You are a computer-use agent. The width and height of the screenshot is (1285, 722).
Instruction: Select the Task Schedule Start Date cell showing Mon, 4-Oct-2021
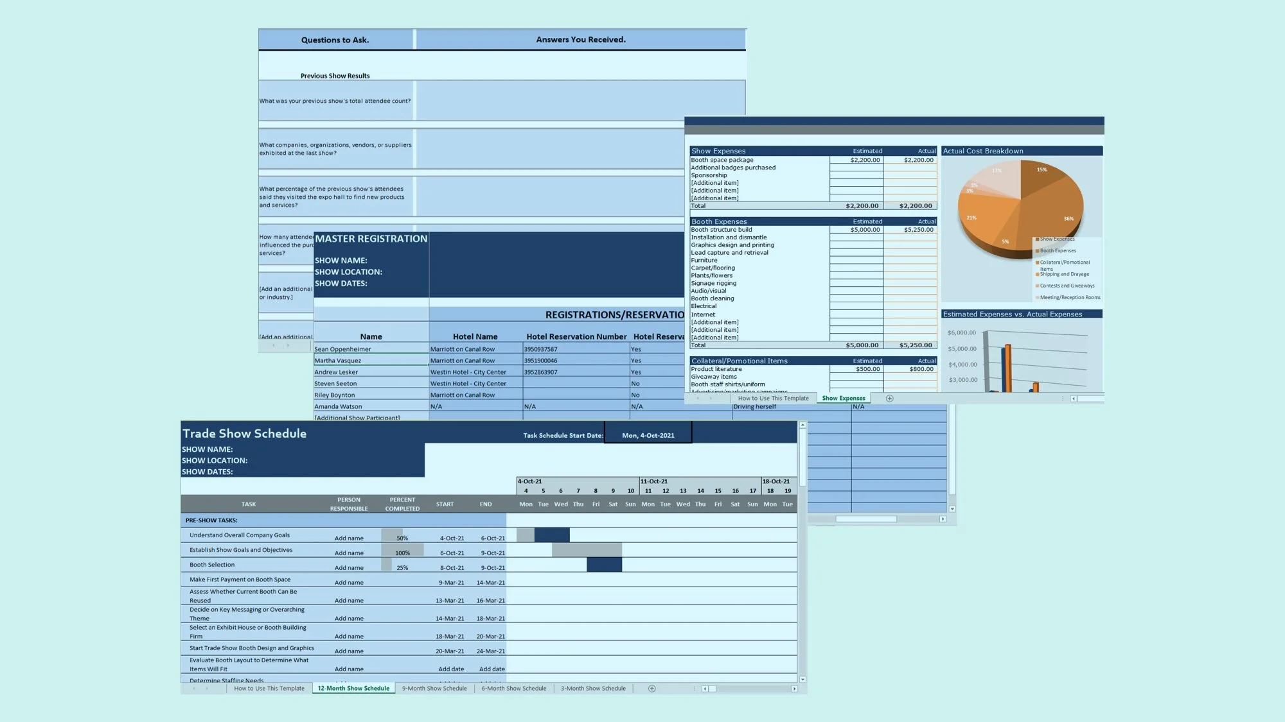(x=648, y=434)
